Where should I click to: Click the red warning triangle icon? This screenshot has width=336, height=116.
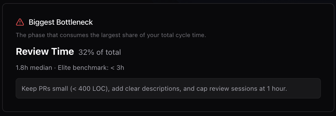pyautogui.click(x=20, y=22)
